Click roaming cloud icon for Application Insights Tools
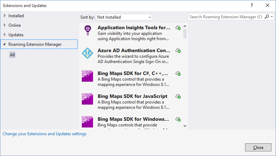Viewport: 276px width, 156px height. (178, 28)
